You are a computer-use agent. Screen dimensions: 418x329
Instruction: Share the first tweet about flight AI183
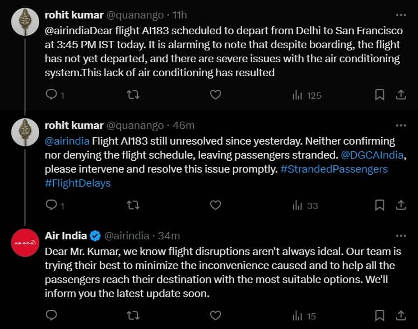pos(401,95)
